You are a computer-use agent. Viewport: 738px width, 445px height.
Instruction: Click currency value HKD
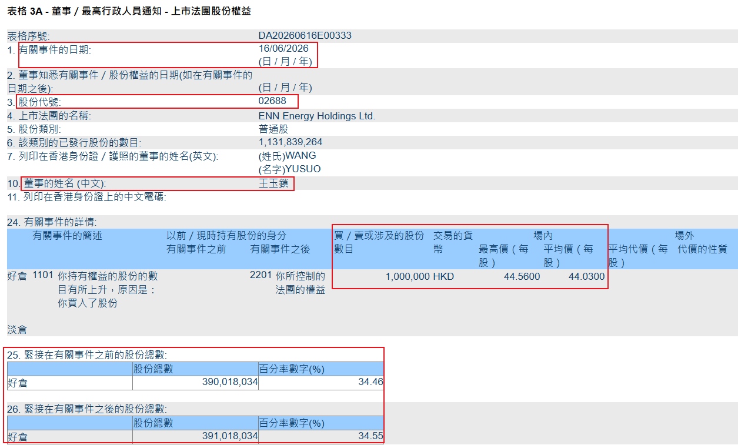[x=444, y=276]
